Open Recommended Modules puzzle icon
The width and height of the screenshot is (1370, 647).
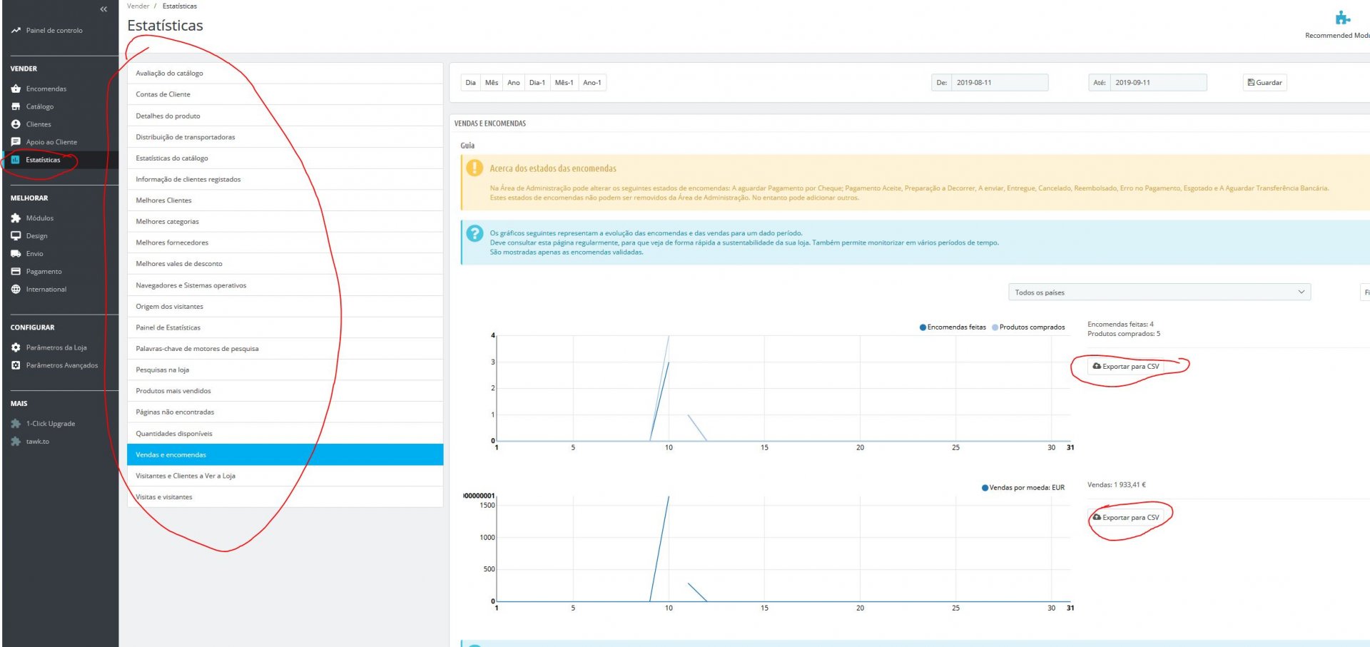[1342, 19]
